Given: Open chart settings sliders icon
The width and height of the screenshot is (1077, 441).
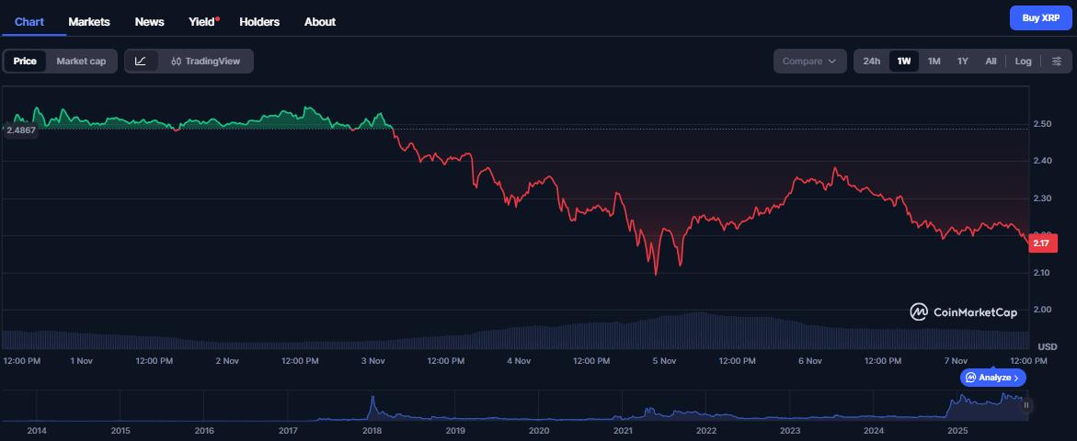Looking at the screenshot, I should [1057, 62].
